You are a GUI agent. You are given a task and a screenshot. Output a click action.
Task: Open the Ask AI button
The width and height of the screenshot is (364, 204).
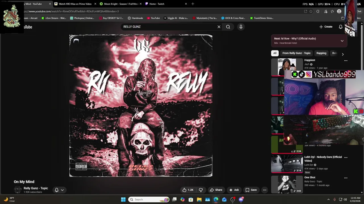tap(234, 190)
